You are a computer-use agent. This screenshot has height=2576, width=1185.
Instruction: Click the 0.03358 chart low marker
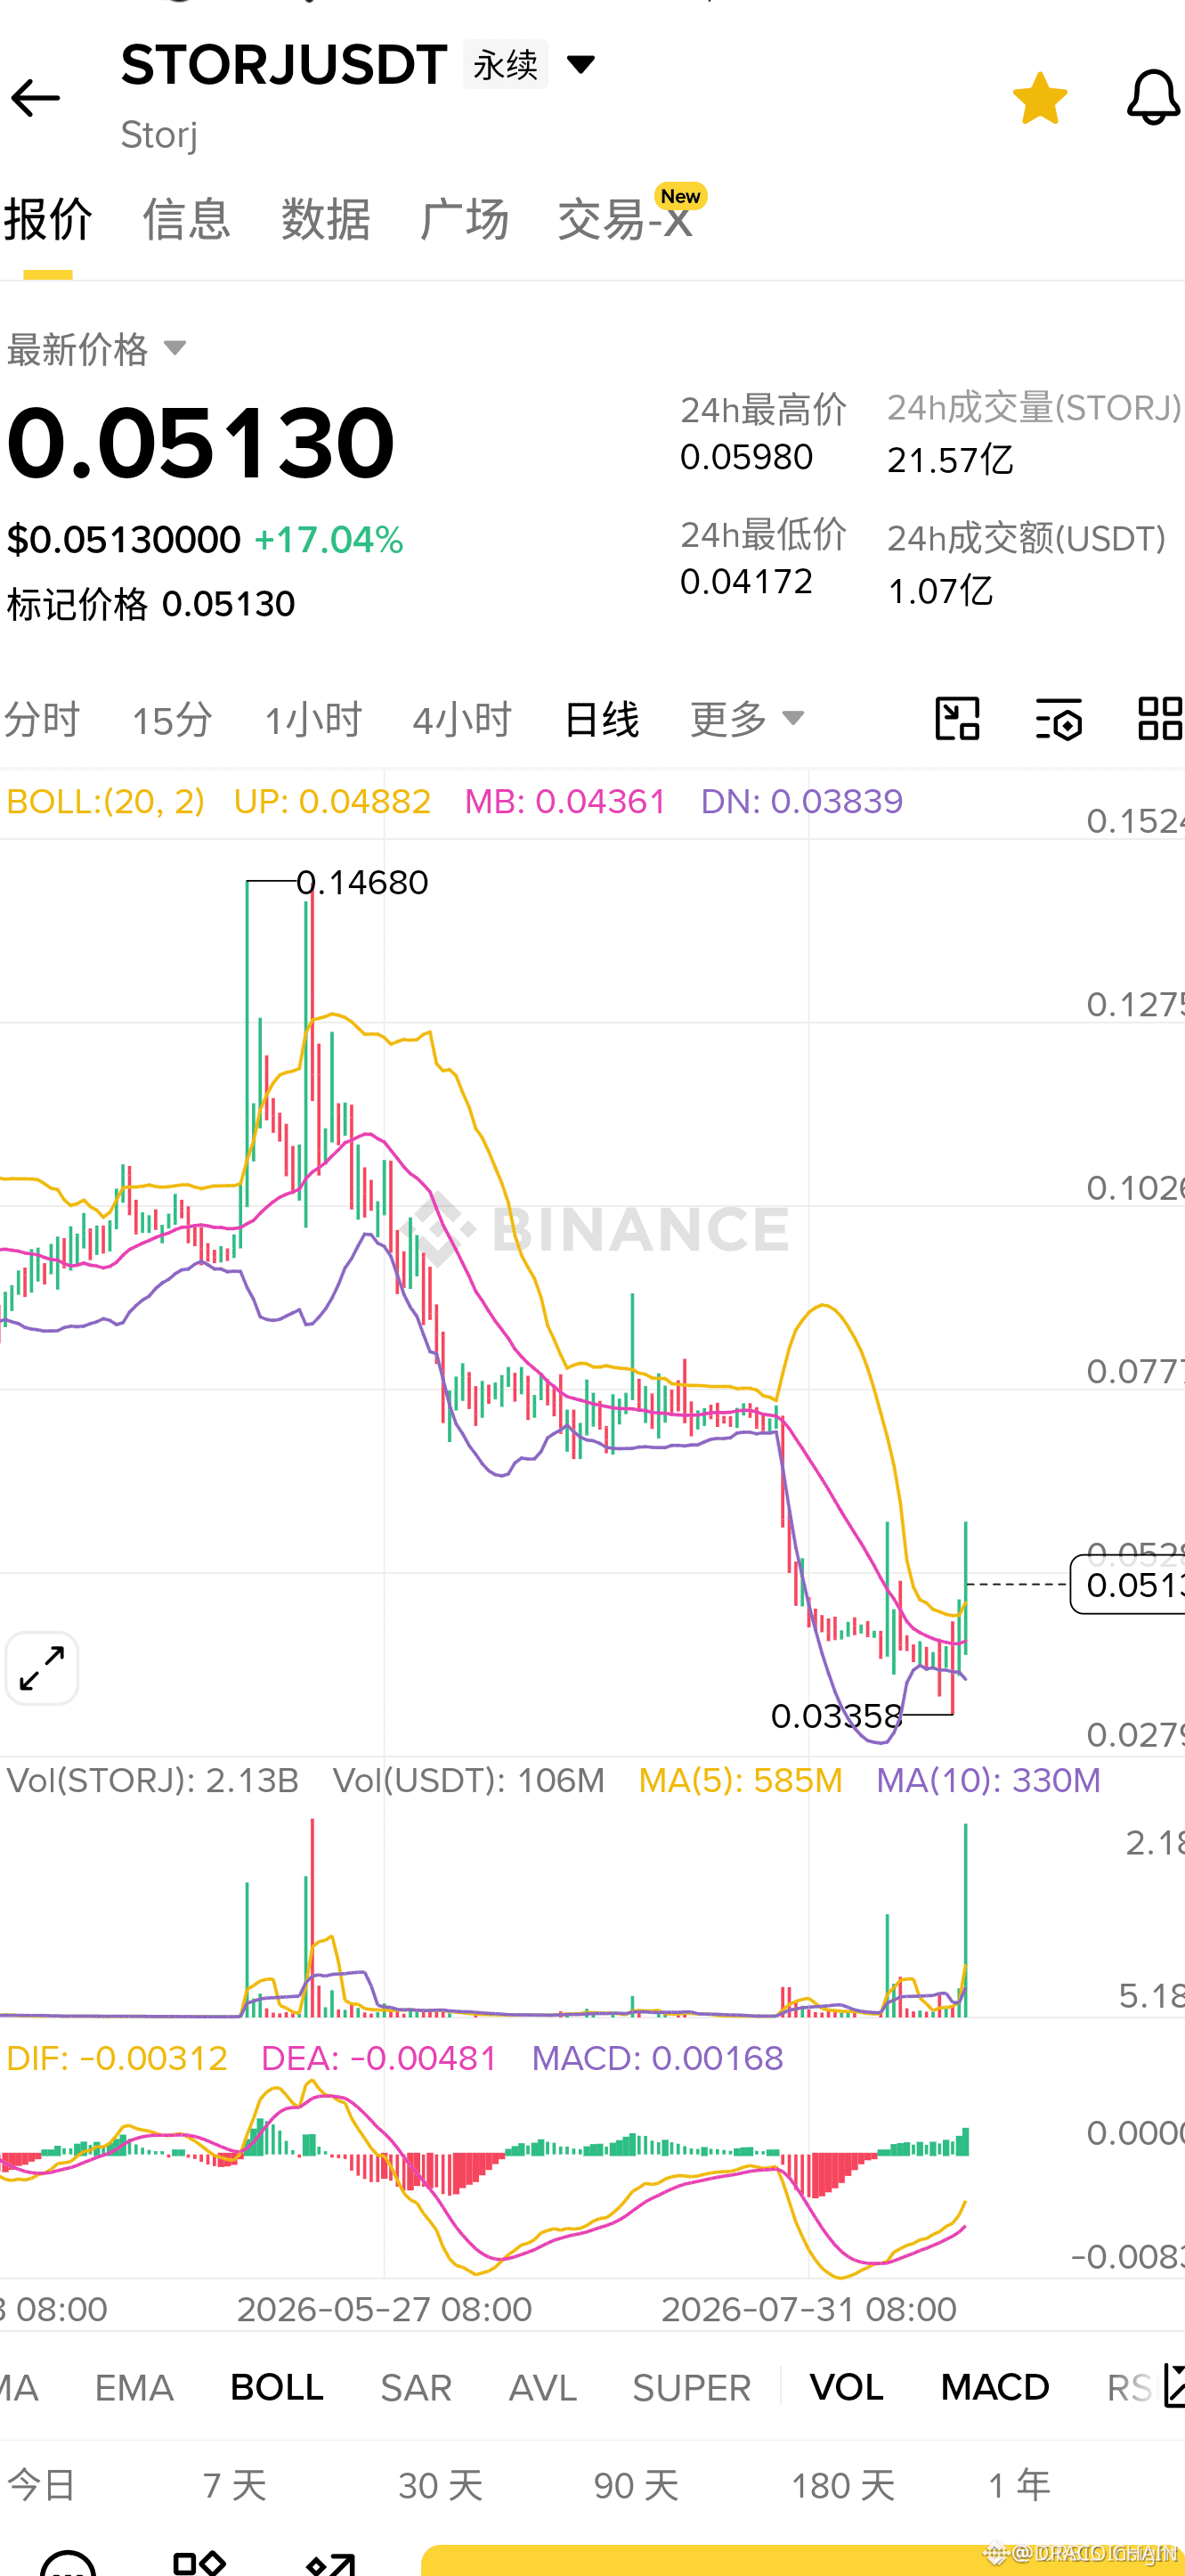click(836, 1716)
